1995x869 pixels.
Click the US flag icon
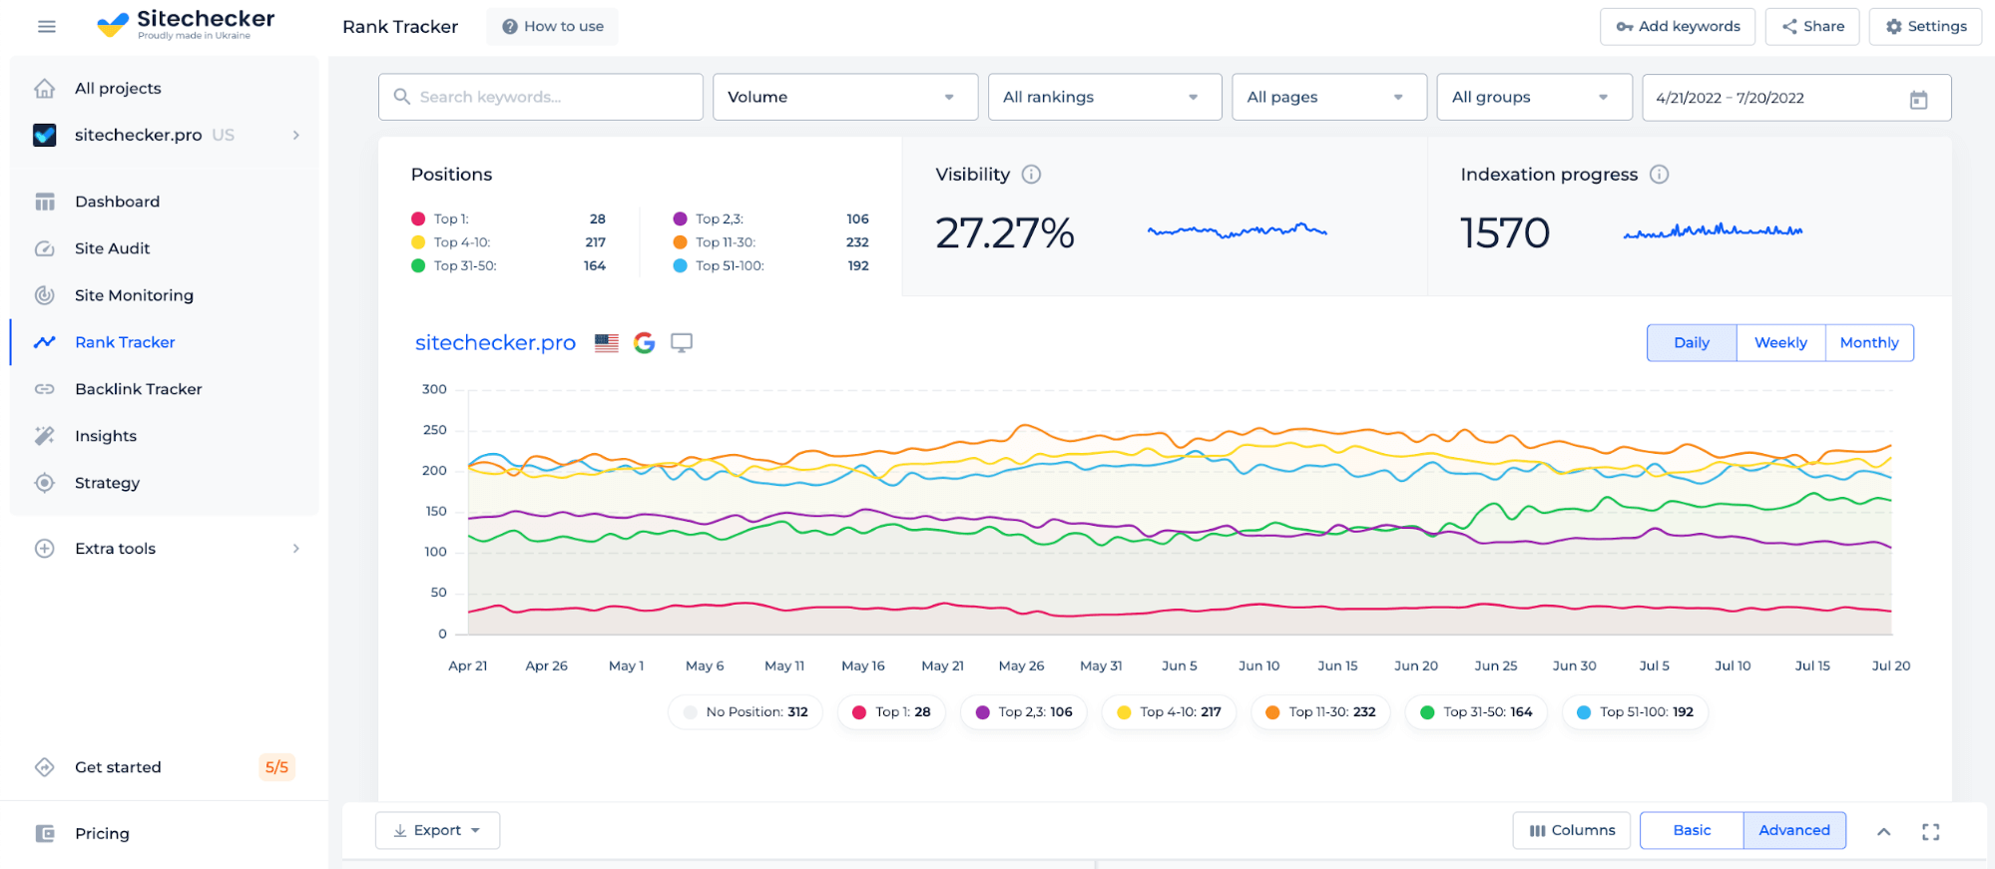coord(607,343)
